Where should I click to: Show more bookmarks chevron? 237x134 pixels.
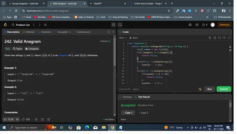[x=207, y=17]
